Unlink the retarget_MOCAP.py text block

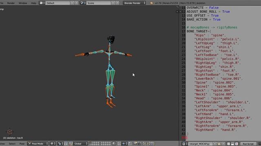pos(223,144)
